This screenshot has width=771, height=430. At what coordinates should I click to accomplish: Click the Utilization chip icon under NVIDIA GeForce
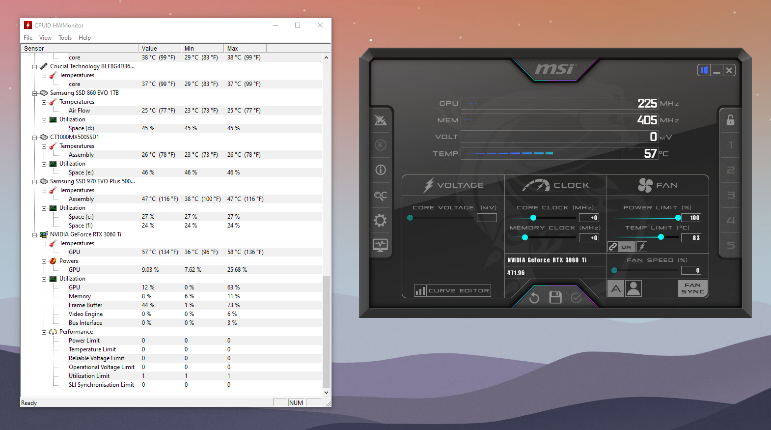click(x=53, y=279)
